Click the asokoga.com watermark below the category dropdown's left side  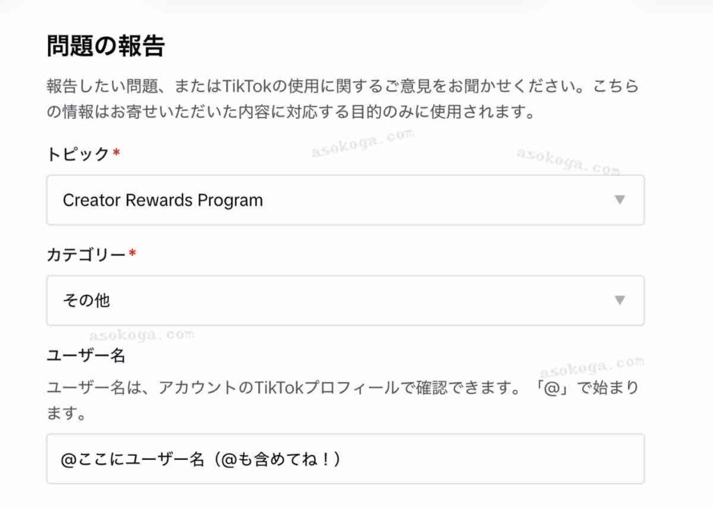pyautogui.click(x=141, y=335)
